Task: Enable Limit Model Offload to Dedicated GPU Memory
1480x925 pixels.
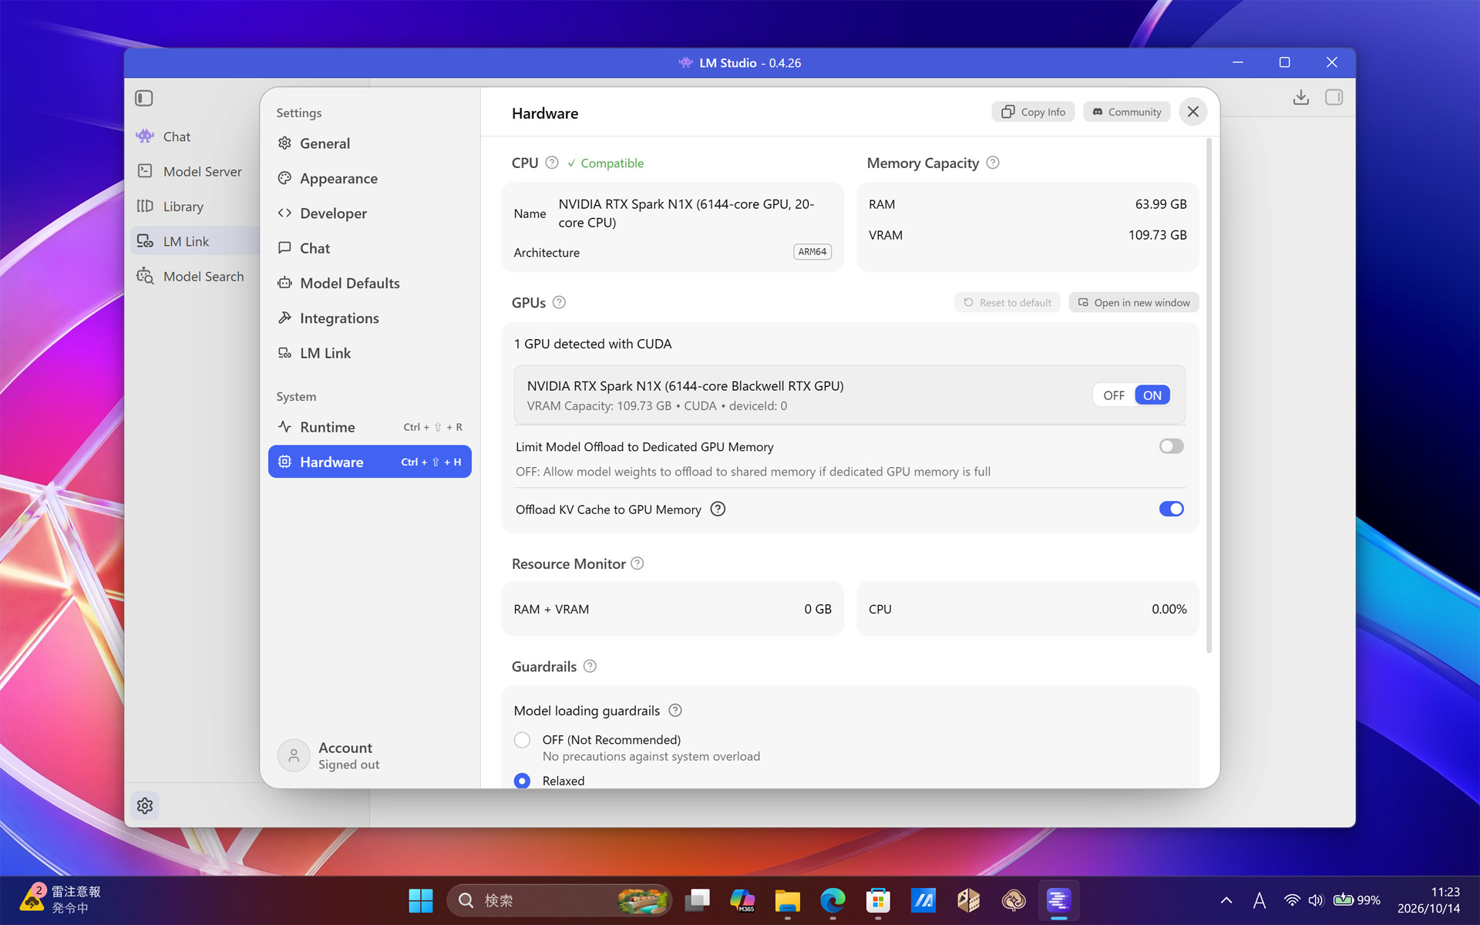Action: click(1171, 446)
